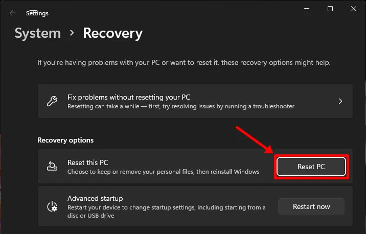
Task: Close the Settings window
Action: point(354,9)
